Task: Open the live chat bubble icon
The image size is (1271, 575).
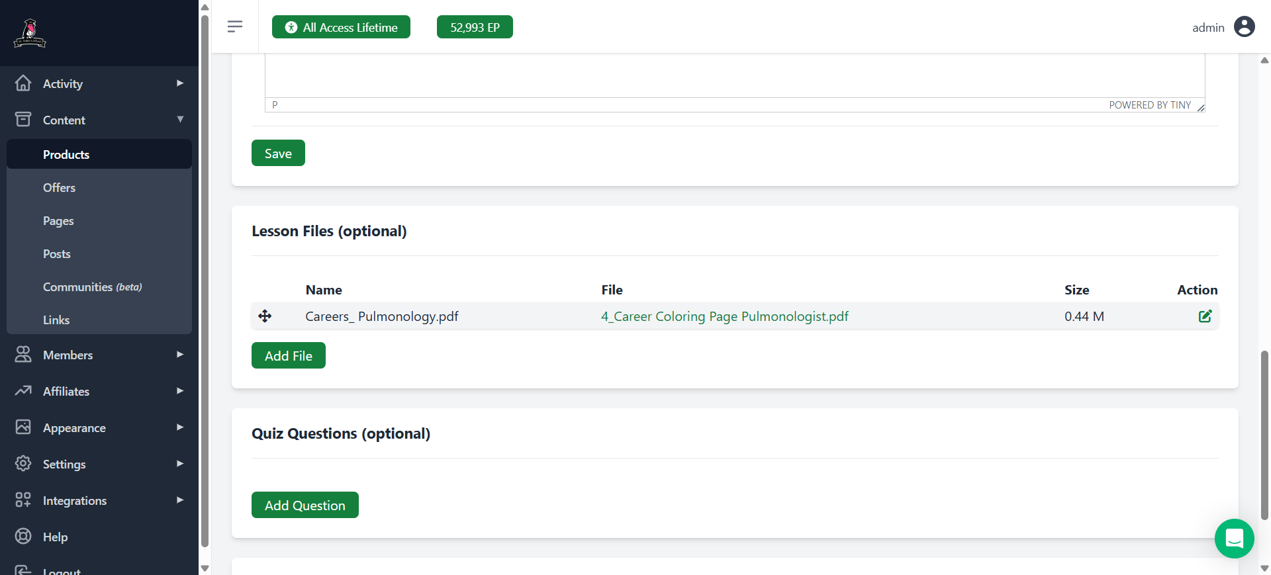Action: click(x=1234, y=539)
